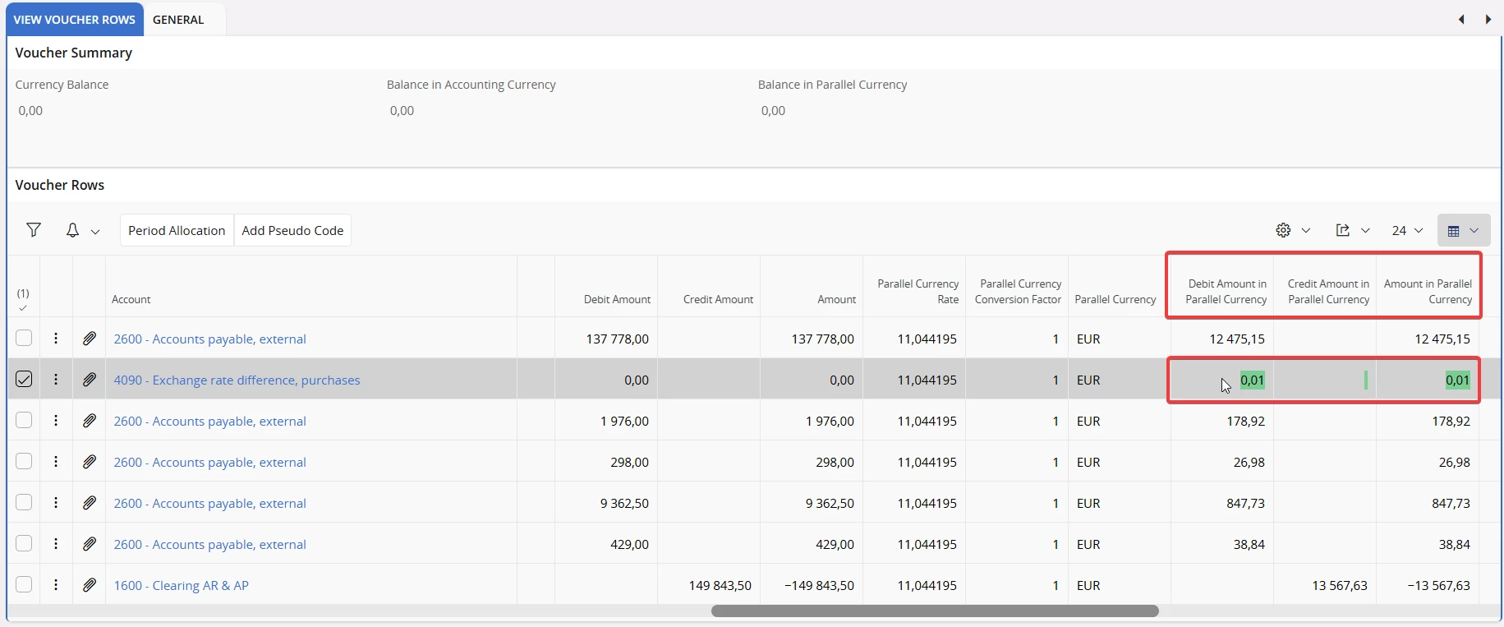This screenshot has height=627, width=1504.
Task: Switch to the GENERAL tab
Action: tap(178, 20)
